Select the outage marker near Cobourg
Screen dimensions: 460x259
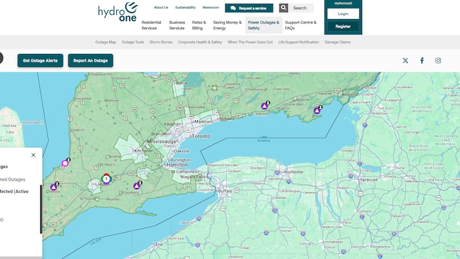click(x=265, y=106)
